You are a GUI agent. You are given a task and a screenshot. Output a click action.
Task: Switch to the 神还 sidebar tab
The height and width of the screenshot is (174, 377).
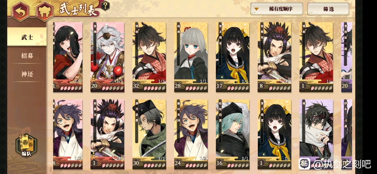tap(27, 74)
